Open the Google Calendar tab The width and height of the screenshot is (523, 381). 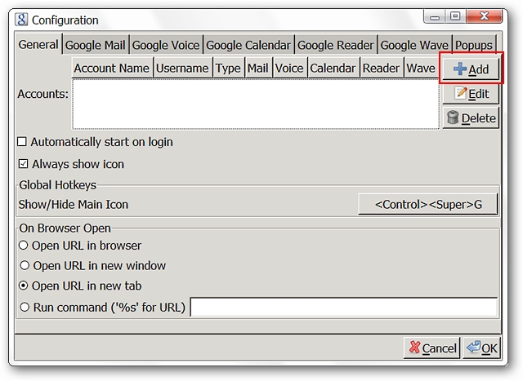[x=248, y=45]
